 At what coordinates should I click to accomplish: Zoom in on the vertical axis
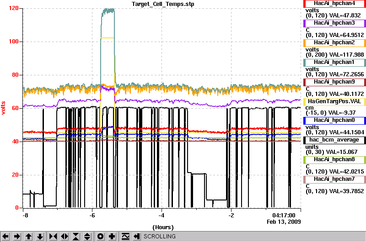pos(76,237)
